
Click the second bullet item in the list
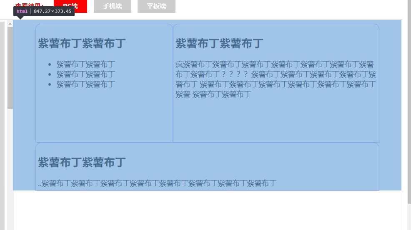[x=85, y=74]
